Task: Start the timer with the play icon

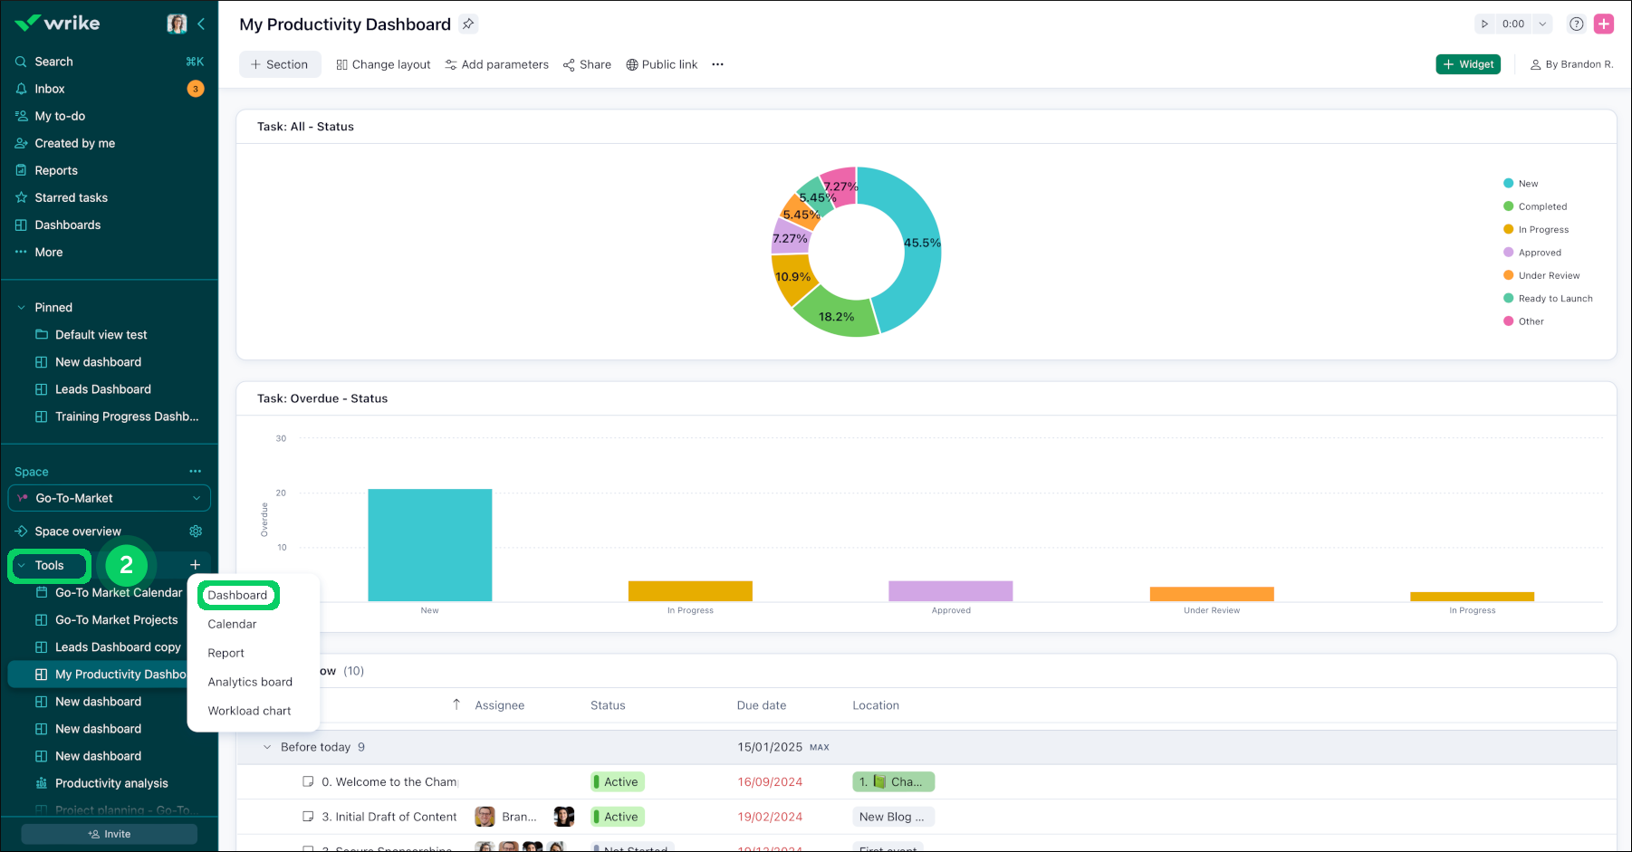Action: tap(1485, 24)
